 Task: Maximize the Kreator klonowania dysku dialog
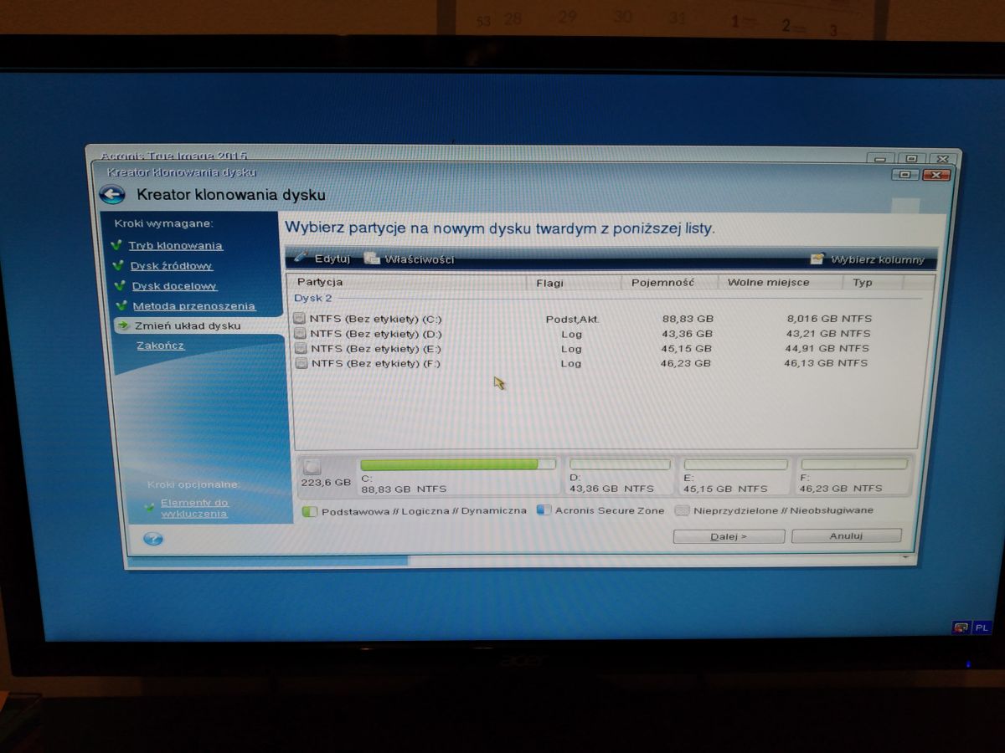(904, 175)
